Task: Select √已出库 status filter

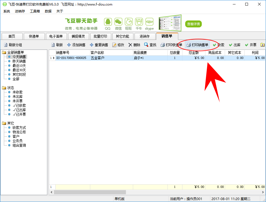Action: click(x=19, y=110)
